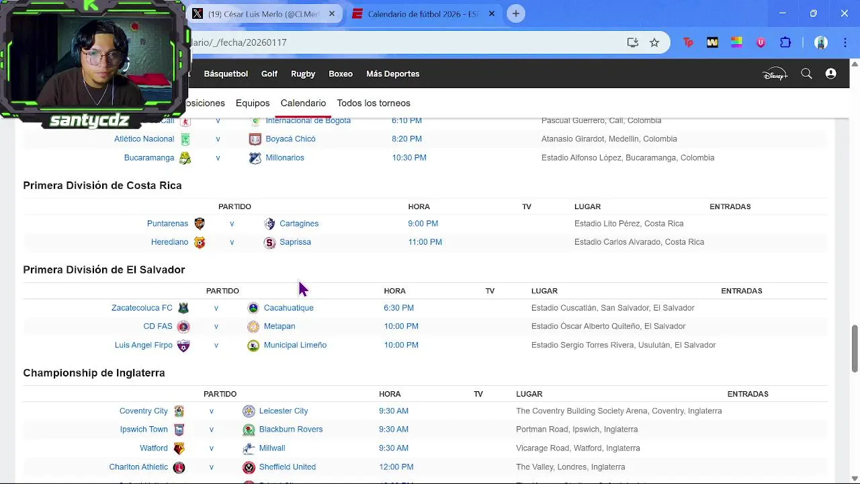Screen dimensions: 860x484
Task: Click 'Portman Road, Ipswich, Inglaterra' venue text
Action: [x=577, y=429]
